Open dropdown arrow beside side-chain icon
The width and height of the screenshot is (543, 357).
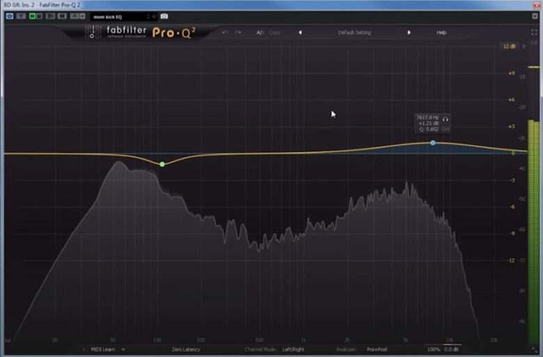(x=82, y=16)
